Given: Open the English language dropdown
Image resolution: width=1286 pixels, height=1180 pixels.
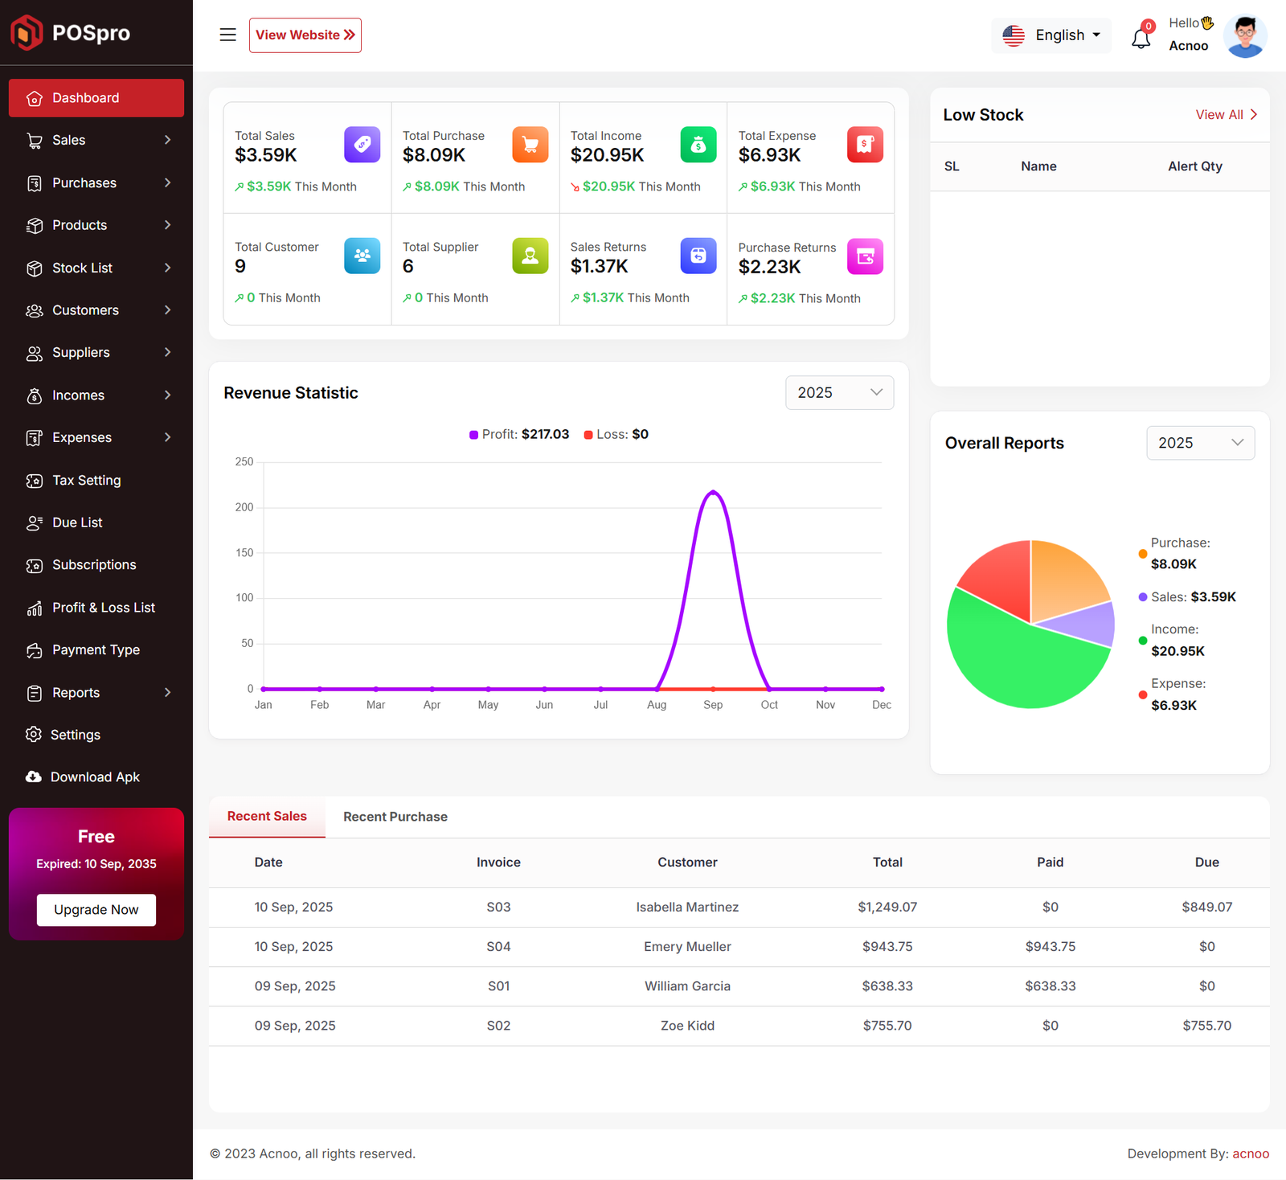Looking at the screenshot, I should tap(1051, 35).
